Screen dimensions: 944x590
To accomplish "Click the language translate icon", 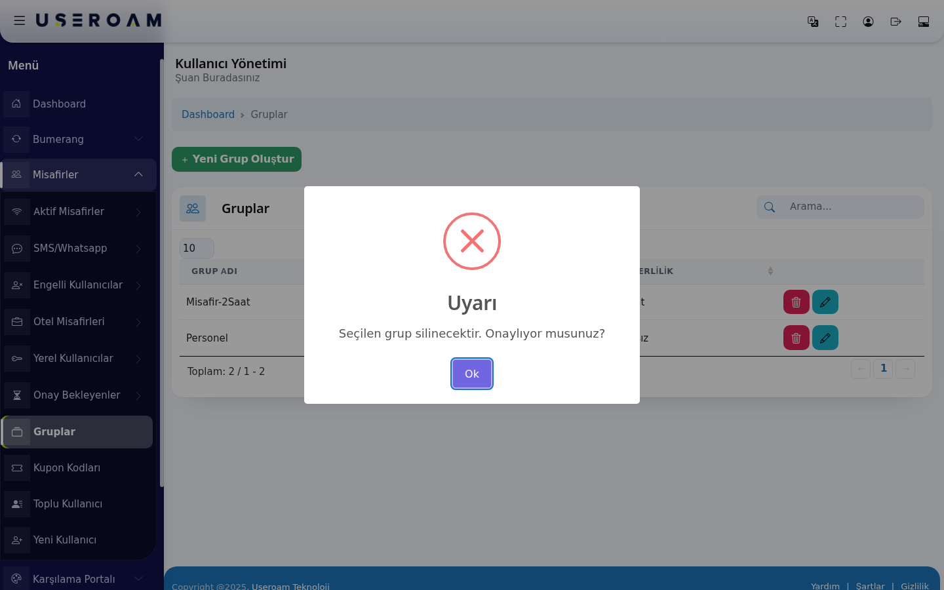I will pyautogui.click(x=813, y=22).
